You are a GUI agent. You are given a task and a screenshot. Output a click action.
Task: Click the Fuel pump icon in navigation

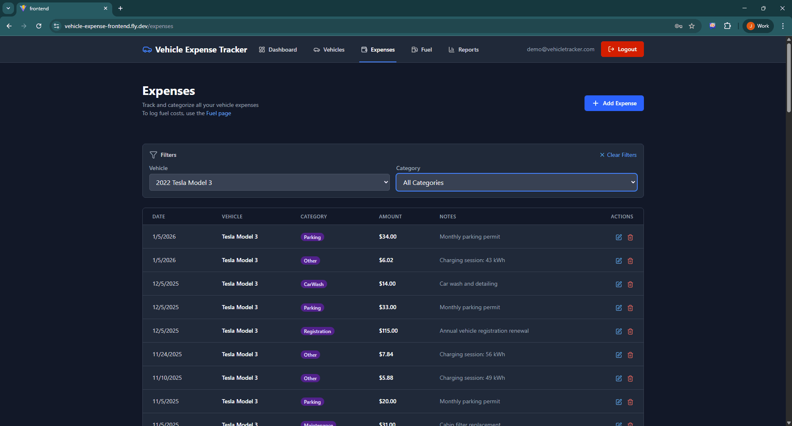tap(414, 50)
